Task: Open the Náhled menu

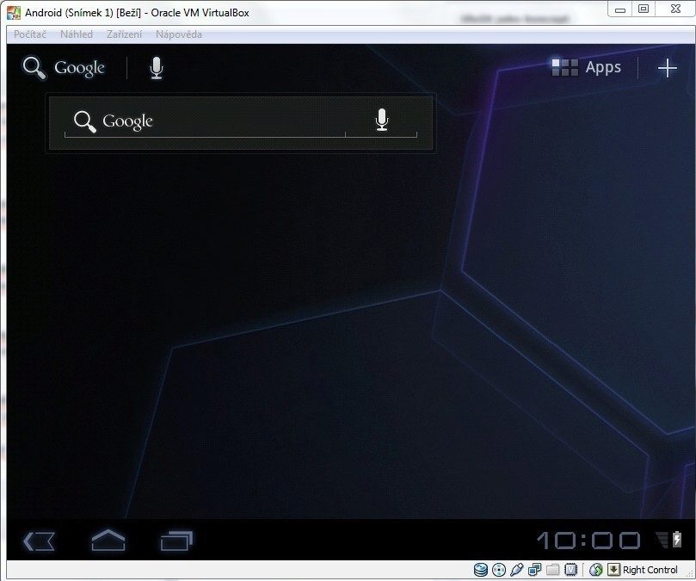Action: tap(77, 34)
